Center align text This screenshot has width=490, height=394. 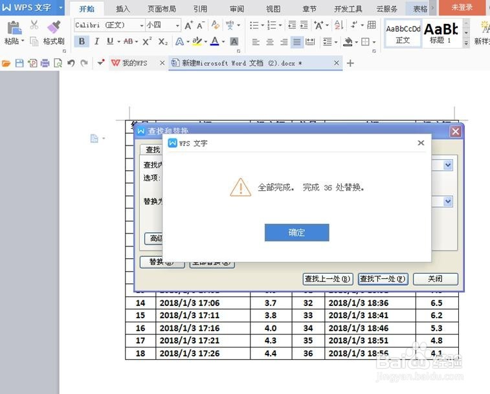coord(270,41)
